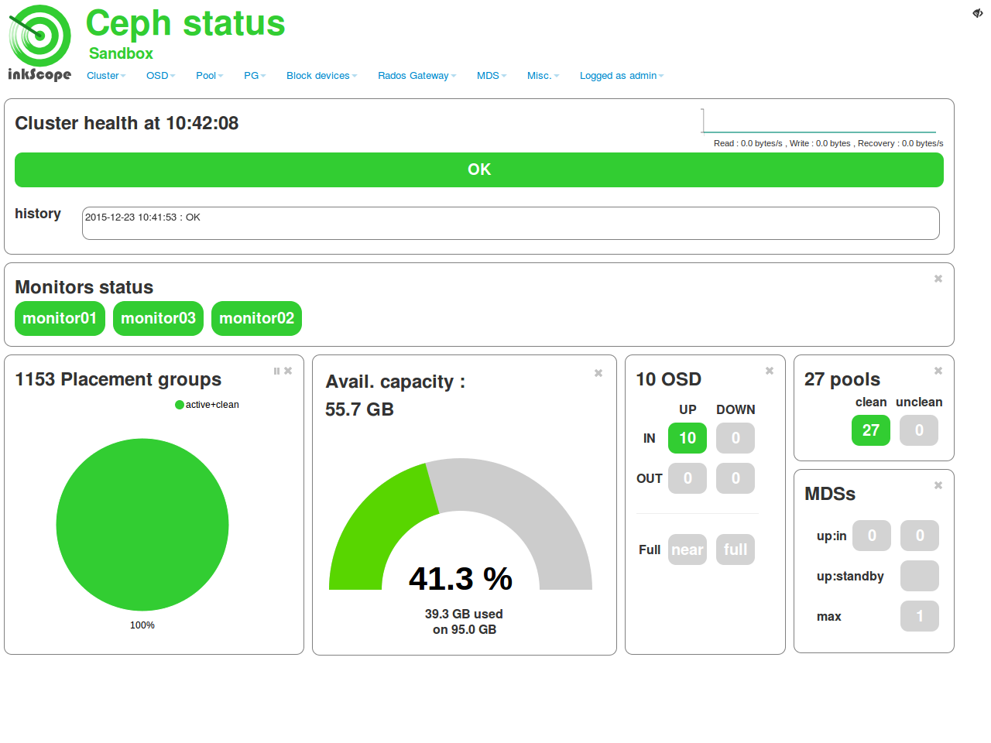This screenshot has height=743, width=991.
Task: Click the green placement groups pie chart
Action: [x=142, y=525]
